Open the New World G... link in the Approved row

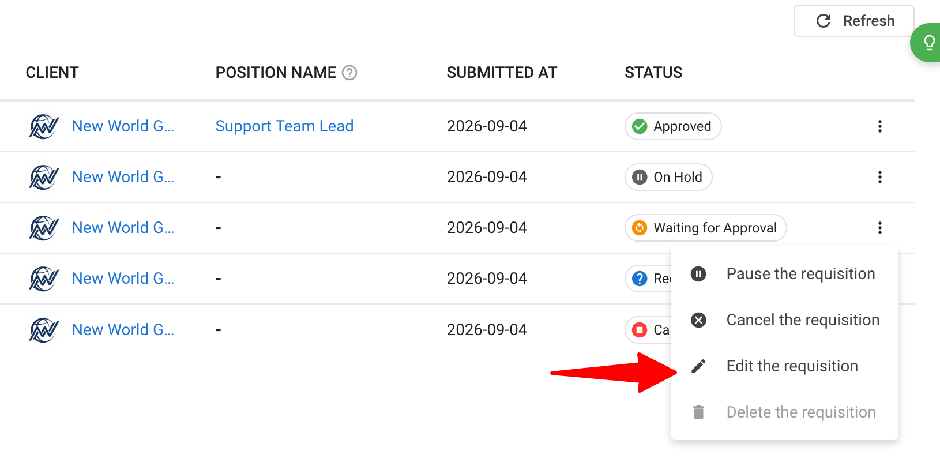coord(123,126)
